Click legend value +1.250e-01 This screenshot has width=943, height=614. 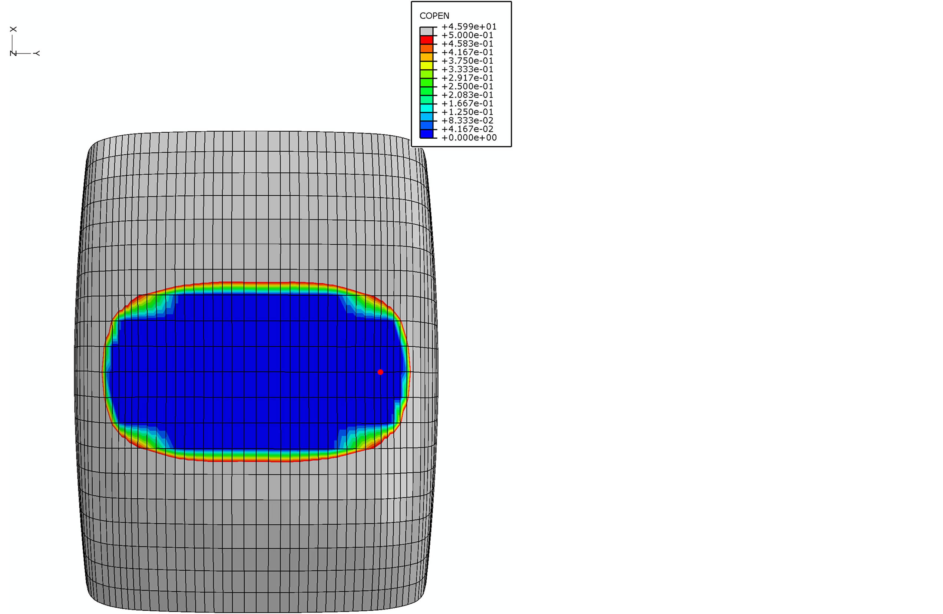point(467,112)
